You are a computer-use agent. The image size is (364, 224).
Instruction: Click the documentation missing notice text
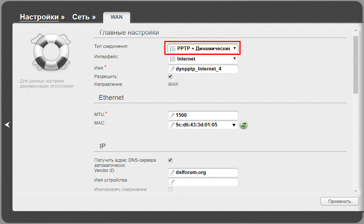pyautogui.click(x=47, y=84)
